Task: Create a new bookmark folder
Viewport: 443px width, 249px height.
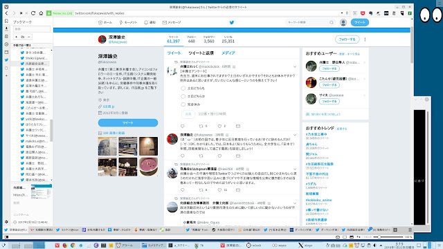Action: [x=22, y=37]
